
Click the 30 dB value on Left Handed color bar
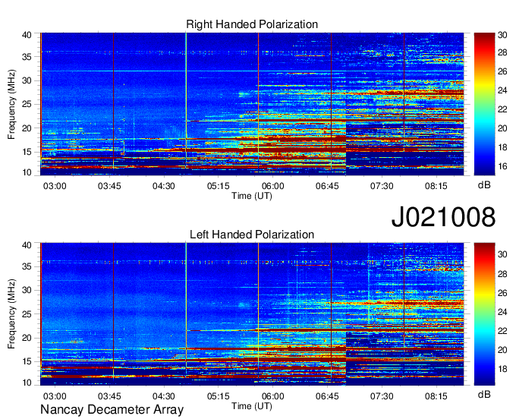(502, 254)
